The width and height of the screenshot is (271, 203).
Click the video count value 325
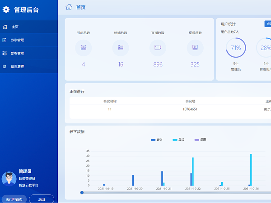[x=195, y=65]
